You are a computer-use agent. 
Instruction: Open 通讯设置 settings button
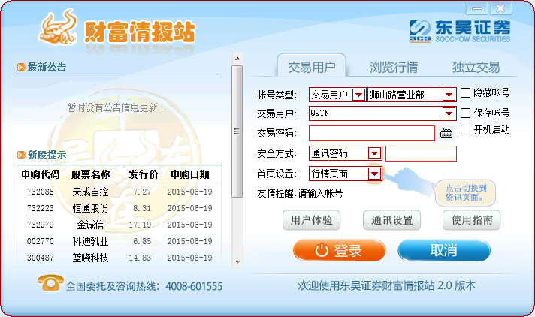(391, 220)
